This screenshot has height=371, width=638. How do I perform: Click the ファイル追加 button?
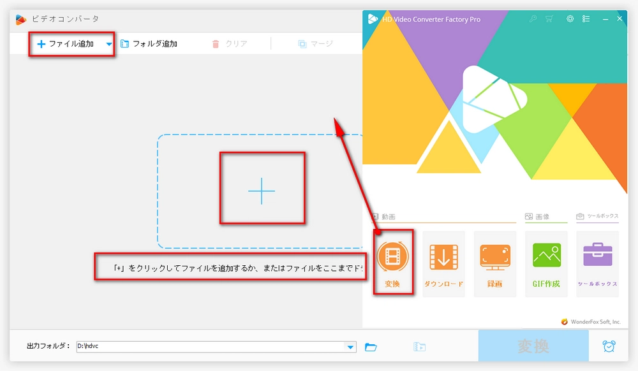tap(66, 44)
